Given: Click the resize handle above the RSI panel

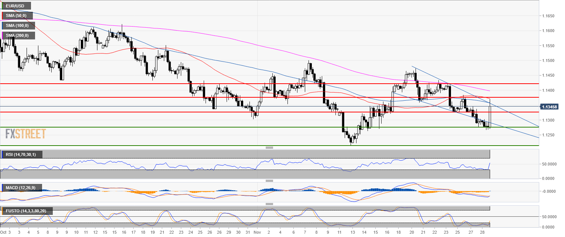Looking at the screenshot, I should pyautogui.click(x=269, y=148).
